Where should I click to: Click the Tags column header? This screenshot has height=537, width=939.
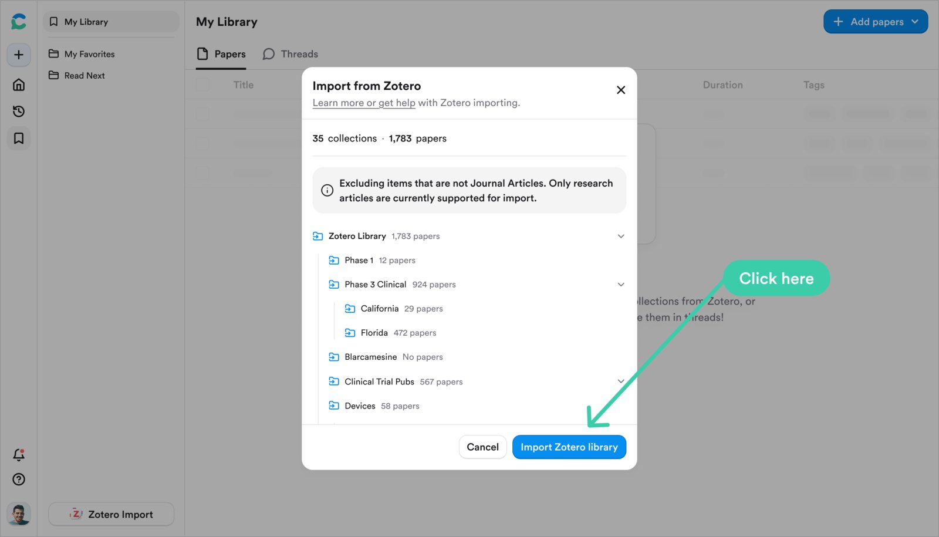(813, 85)
